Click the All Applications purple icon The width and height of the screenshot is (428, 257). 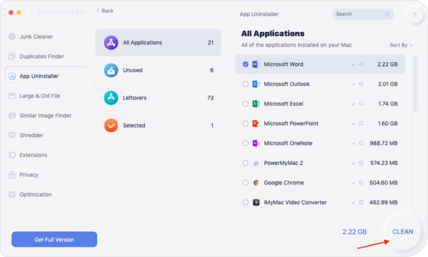(x=111, y=43)
